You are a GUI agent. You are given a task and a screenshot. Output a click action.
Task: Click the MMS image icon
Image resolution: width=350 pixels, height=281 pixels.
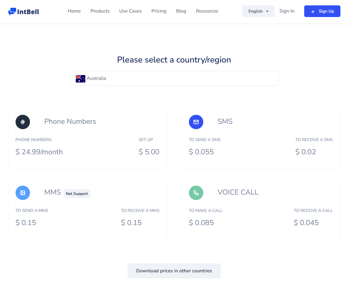[x=23, y=193]
